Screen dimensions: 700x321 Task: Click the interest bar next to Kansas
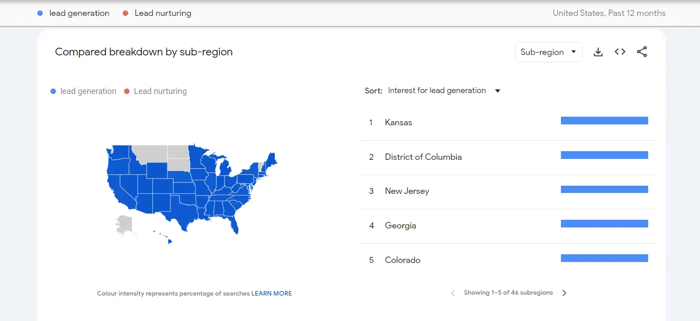coord(605,120)
